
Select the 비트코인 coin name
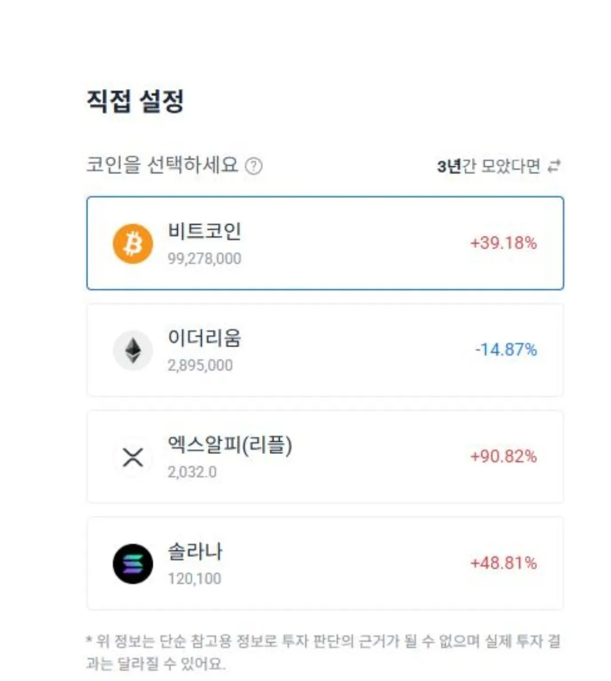pyautogui.click(x=204, y=232)
